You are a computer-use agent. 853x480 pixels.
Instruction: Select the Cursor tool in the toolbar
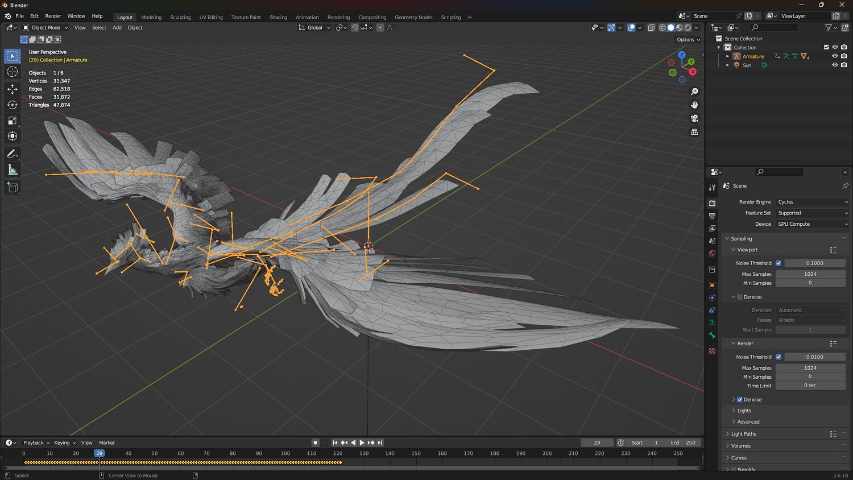tap(12, 72)
